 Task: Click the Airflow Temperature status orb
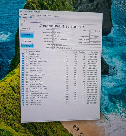tap(23, 82)
